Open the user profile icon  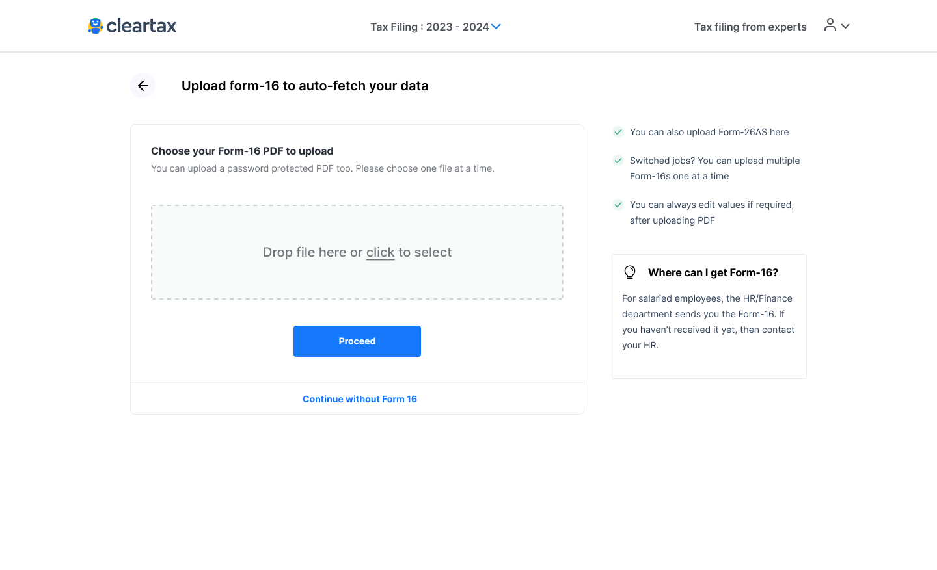[830, 25]
